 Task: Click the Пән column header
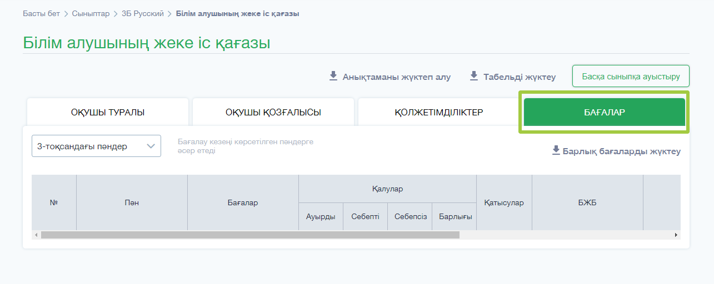pos(132,202)
